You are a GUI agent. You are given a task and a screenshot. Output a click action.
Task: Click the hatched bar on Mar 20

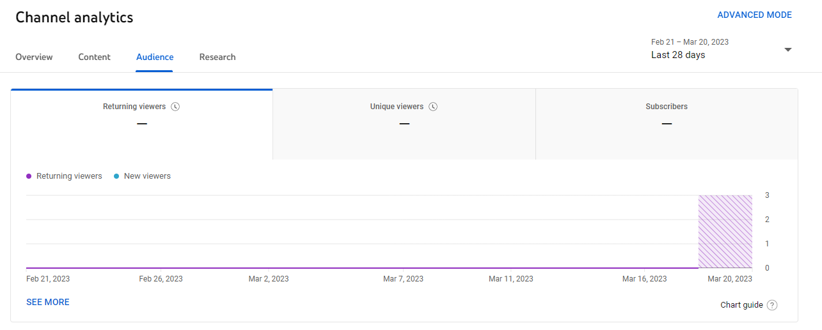(725, 232)
